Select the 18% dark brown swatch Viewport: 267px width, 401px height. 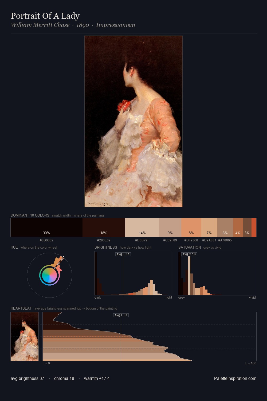pos(104,228)
